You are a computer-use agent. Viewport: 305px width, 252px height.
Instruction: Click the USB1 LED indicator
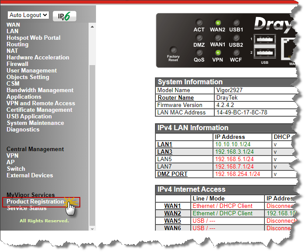pyautogui.click(x=236, y=23)
